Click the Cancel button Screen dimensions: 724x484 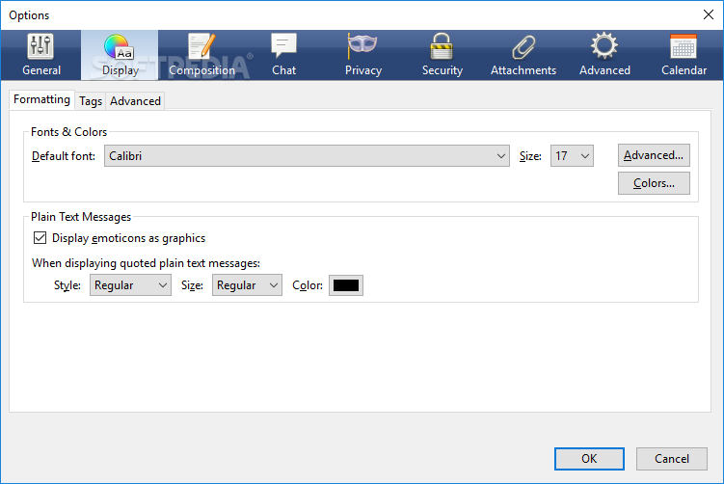(671, 459)
